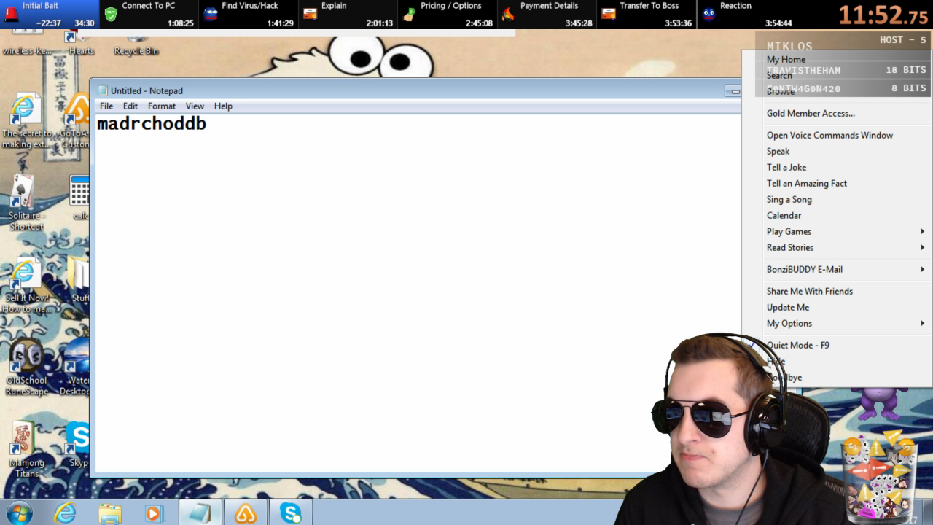Open the Windows Start menu orb
Viewport: 933px width, 525px height.
tap(19, 513)
